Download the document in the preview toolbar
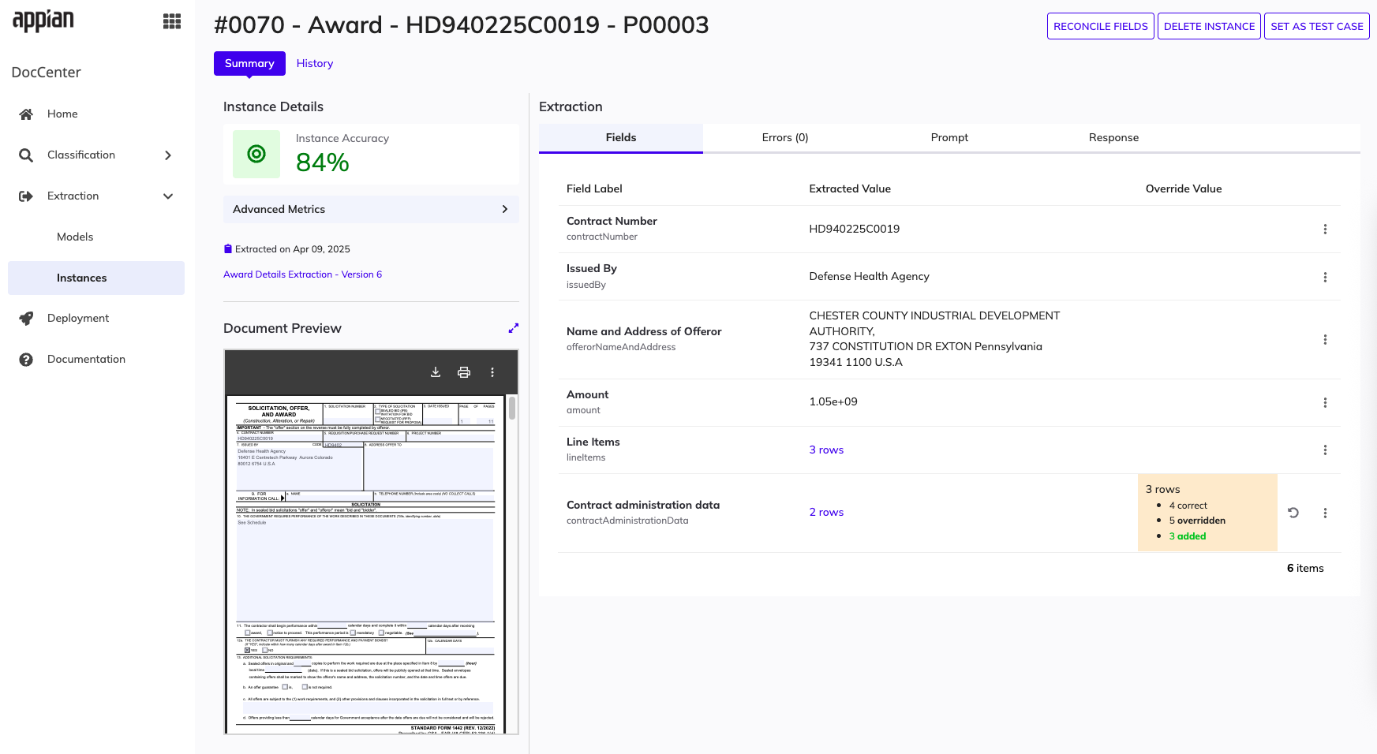Viewport: 1377px width, 754px height. click(x=436, y=372)
